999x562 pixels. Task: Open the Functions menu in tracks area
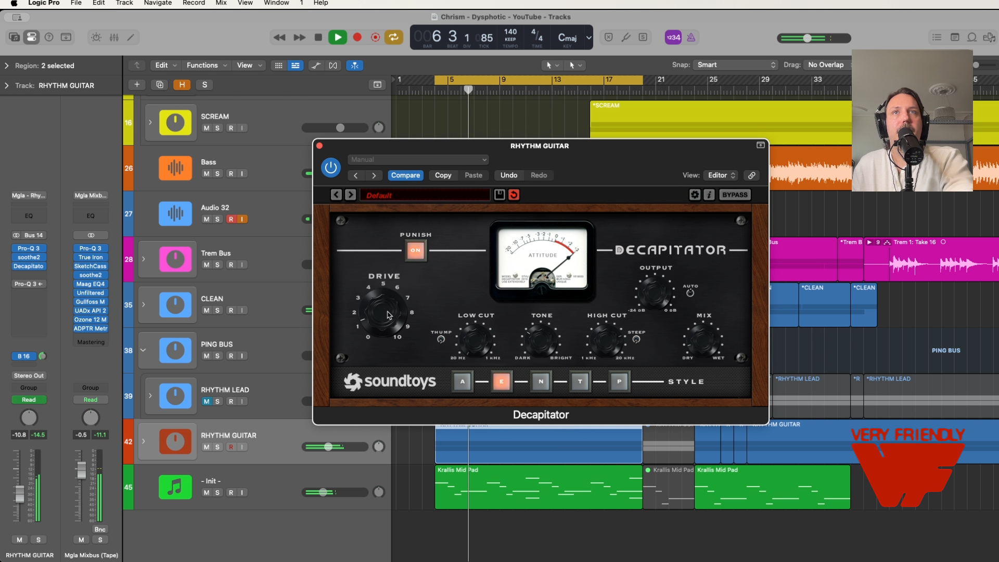[x=207, y=65]
